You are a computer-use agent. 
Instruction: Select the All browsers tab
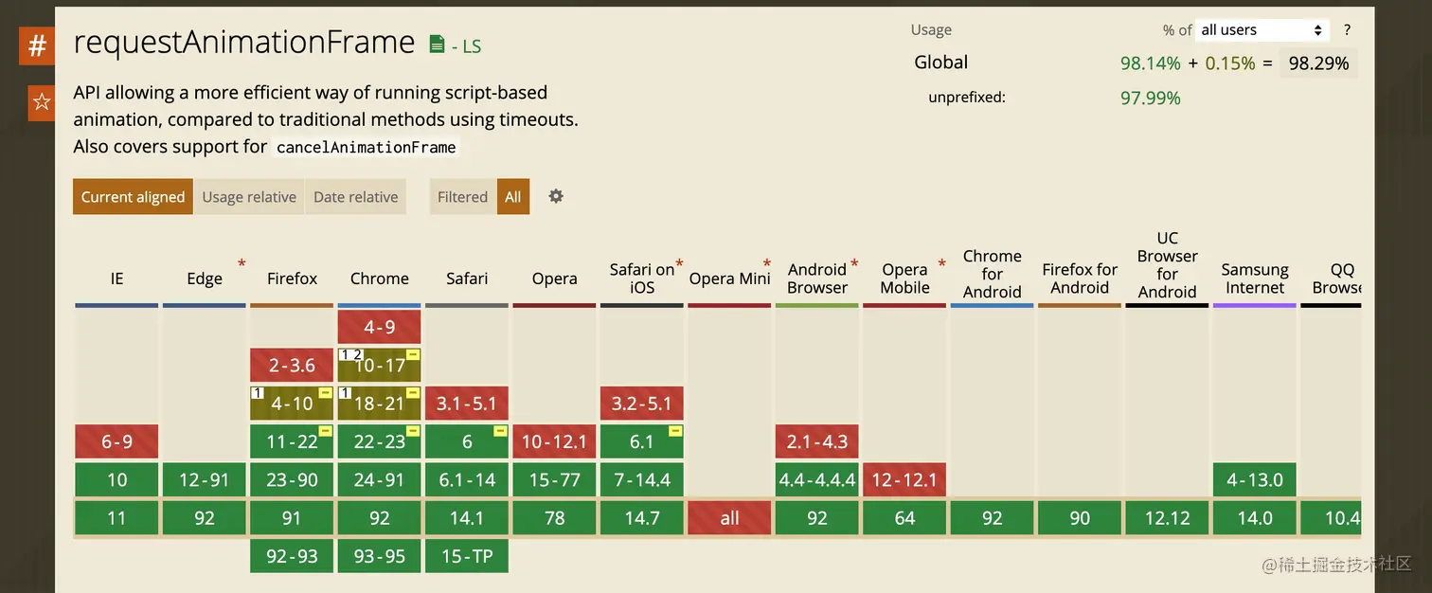pyautogui.click(x=513, y=197)
